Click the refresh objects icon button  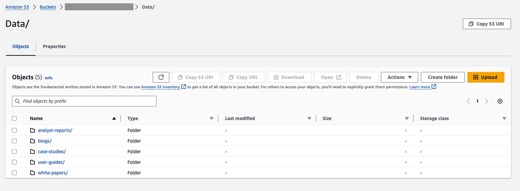click(161, 77)
